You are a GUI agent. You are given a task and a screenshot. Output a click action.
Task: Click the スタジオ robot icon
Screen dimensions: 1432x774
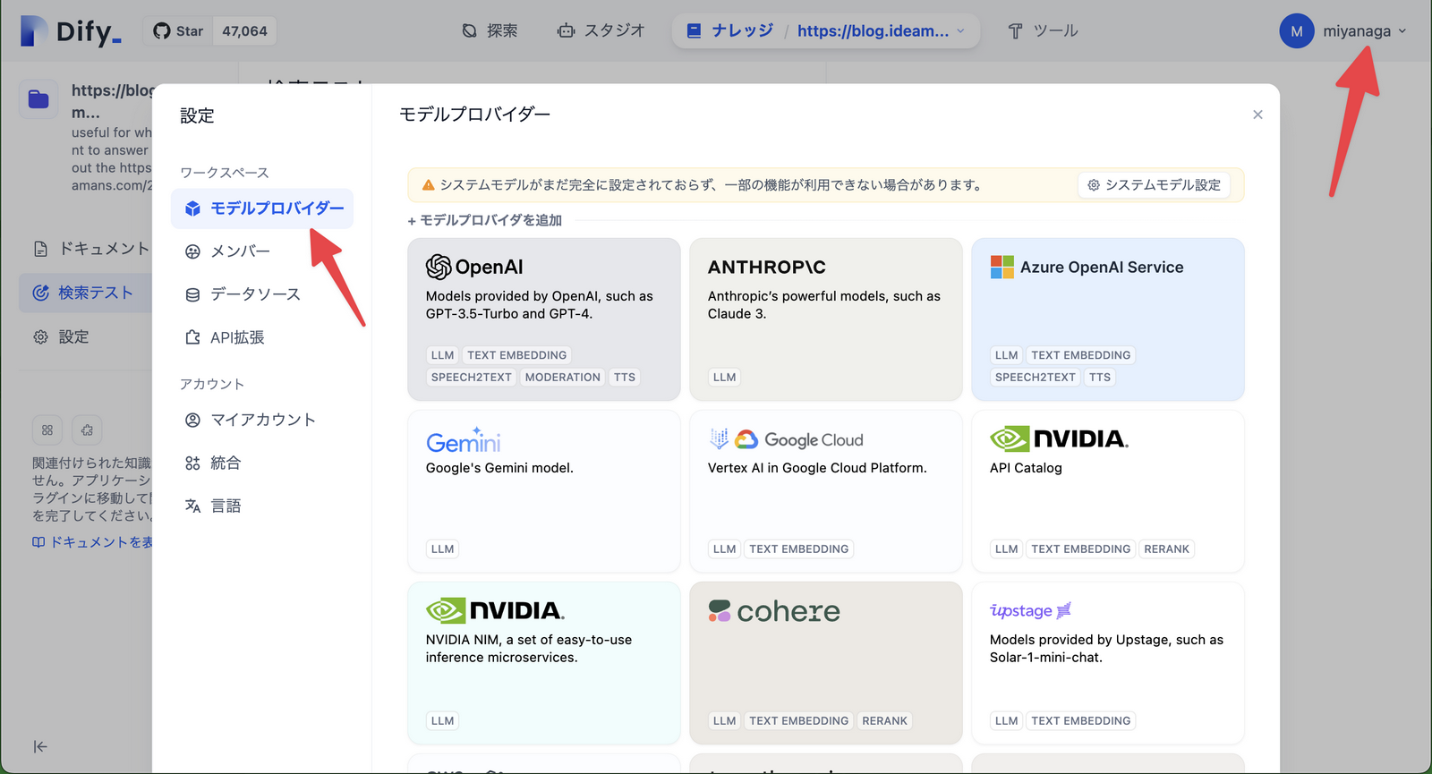point(566,31)
